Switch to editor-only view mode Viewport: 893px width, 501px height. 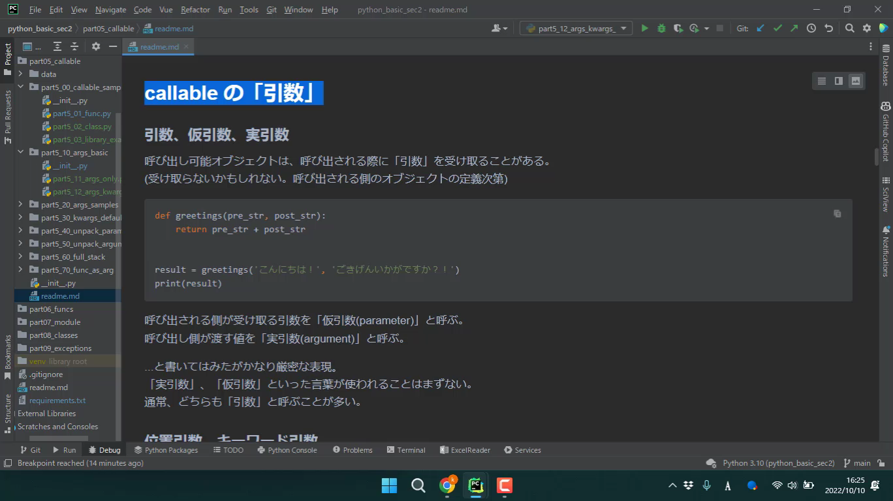(x=822, y=81)
